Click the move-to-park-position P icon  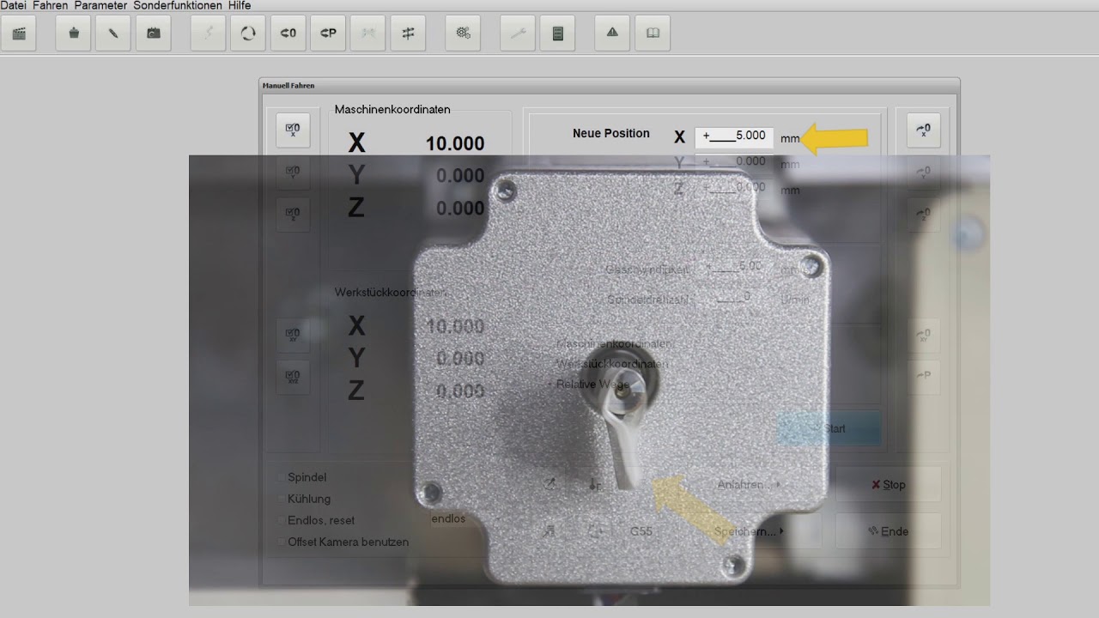[x=328, y=33]
